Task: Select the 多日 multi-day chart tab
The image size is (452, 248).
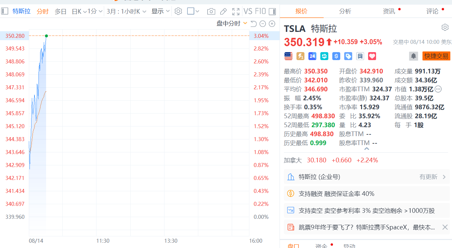Action: pyautogui.click(x=60, y=11)
